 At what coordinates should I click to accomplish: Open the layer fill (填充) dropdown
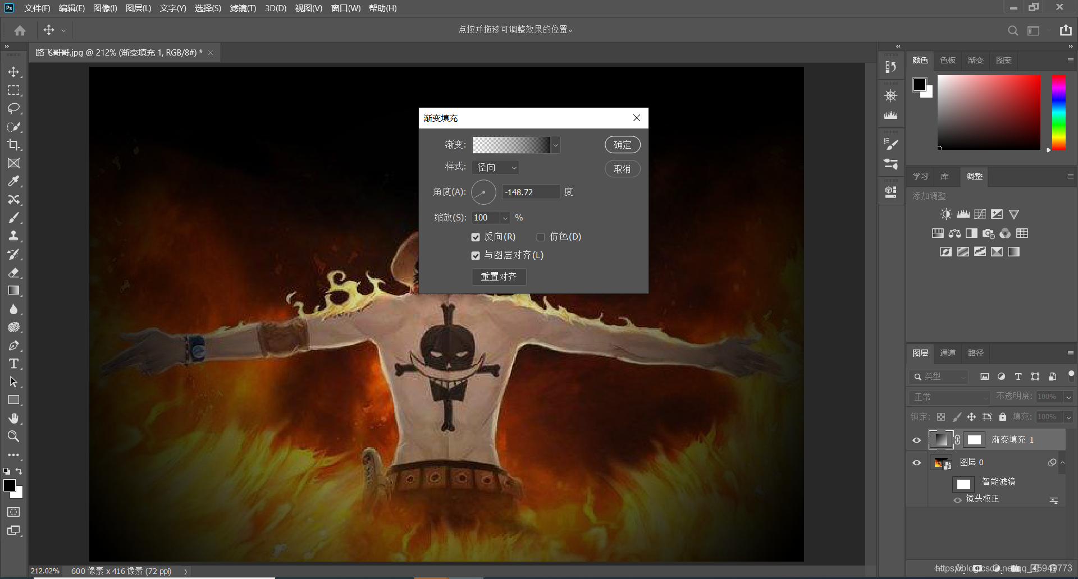point(1068,417)
